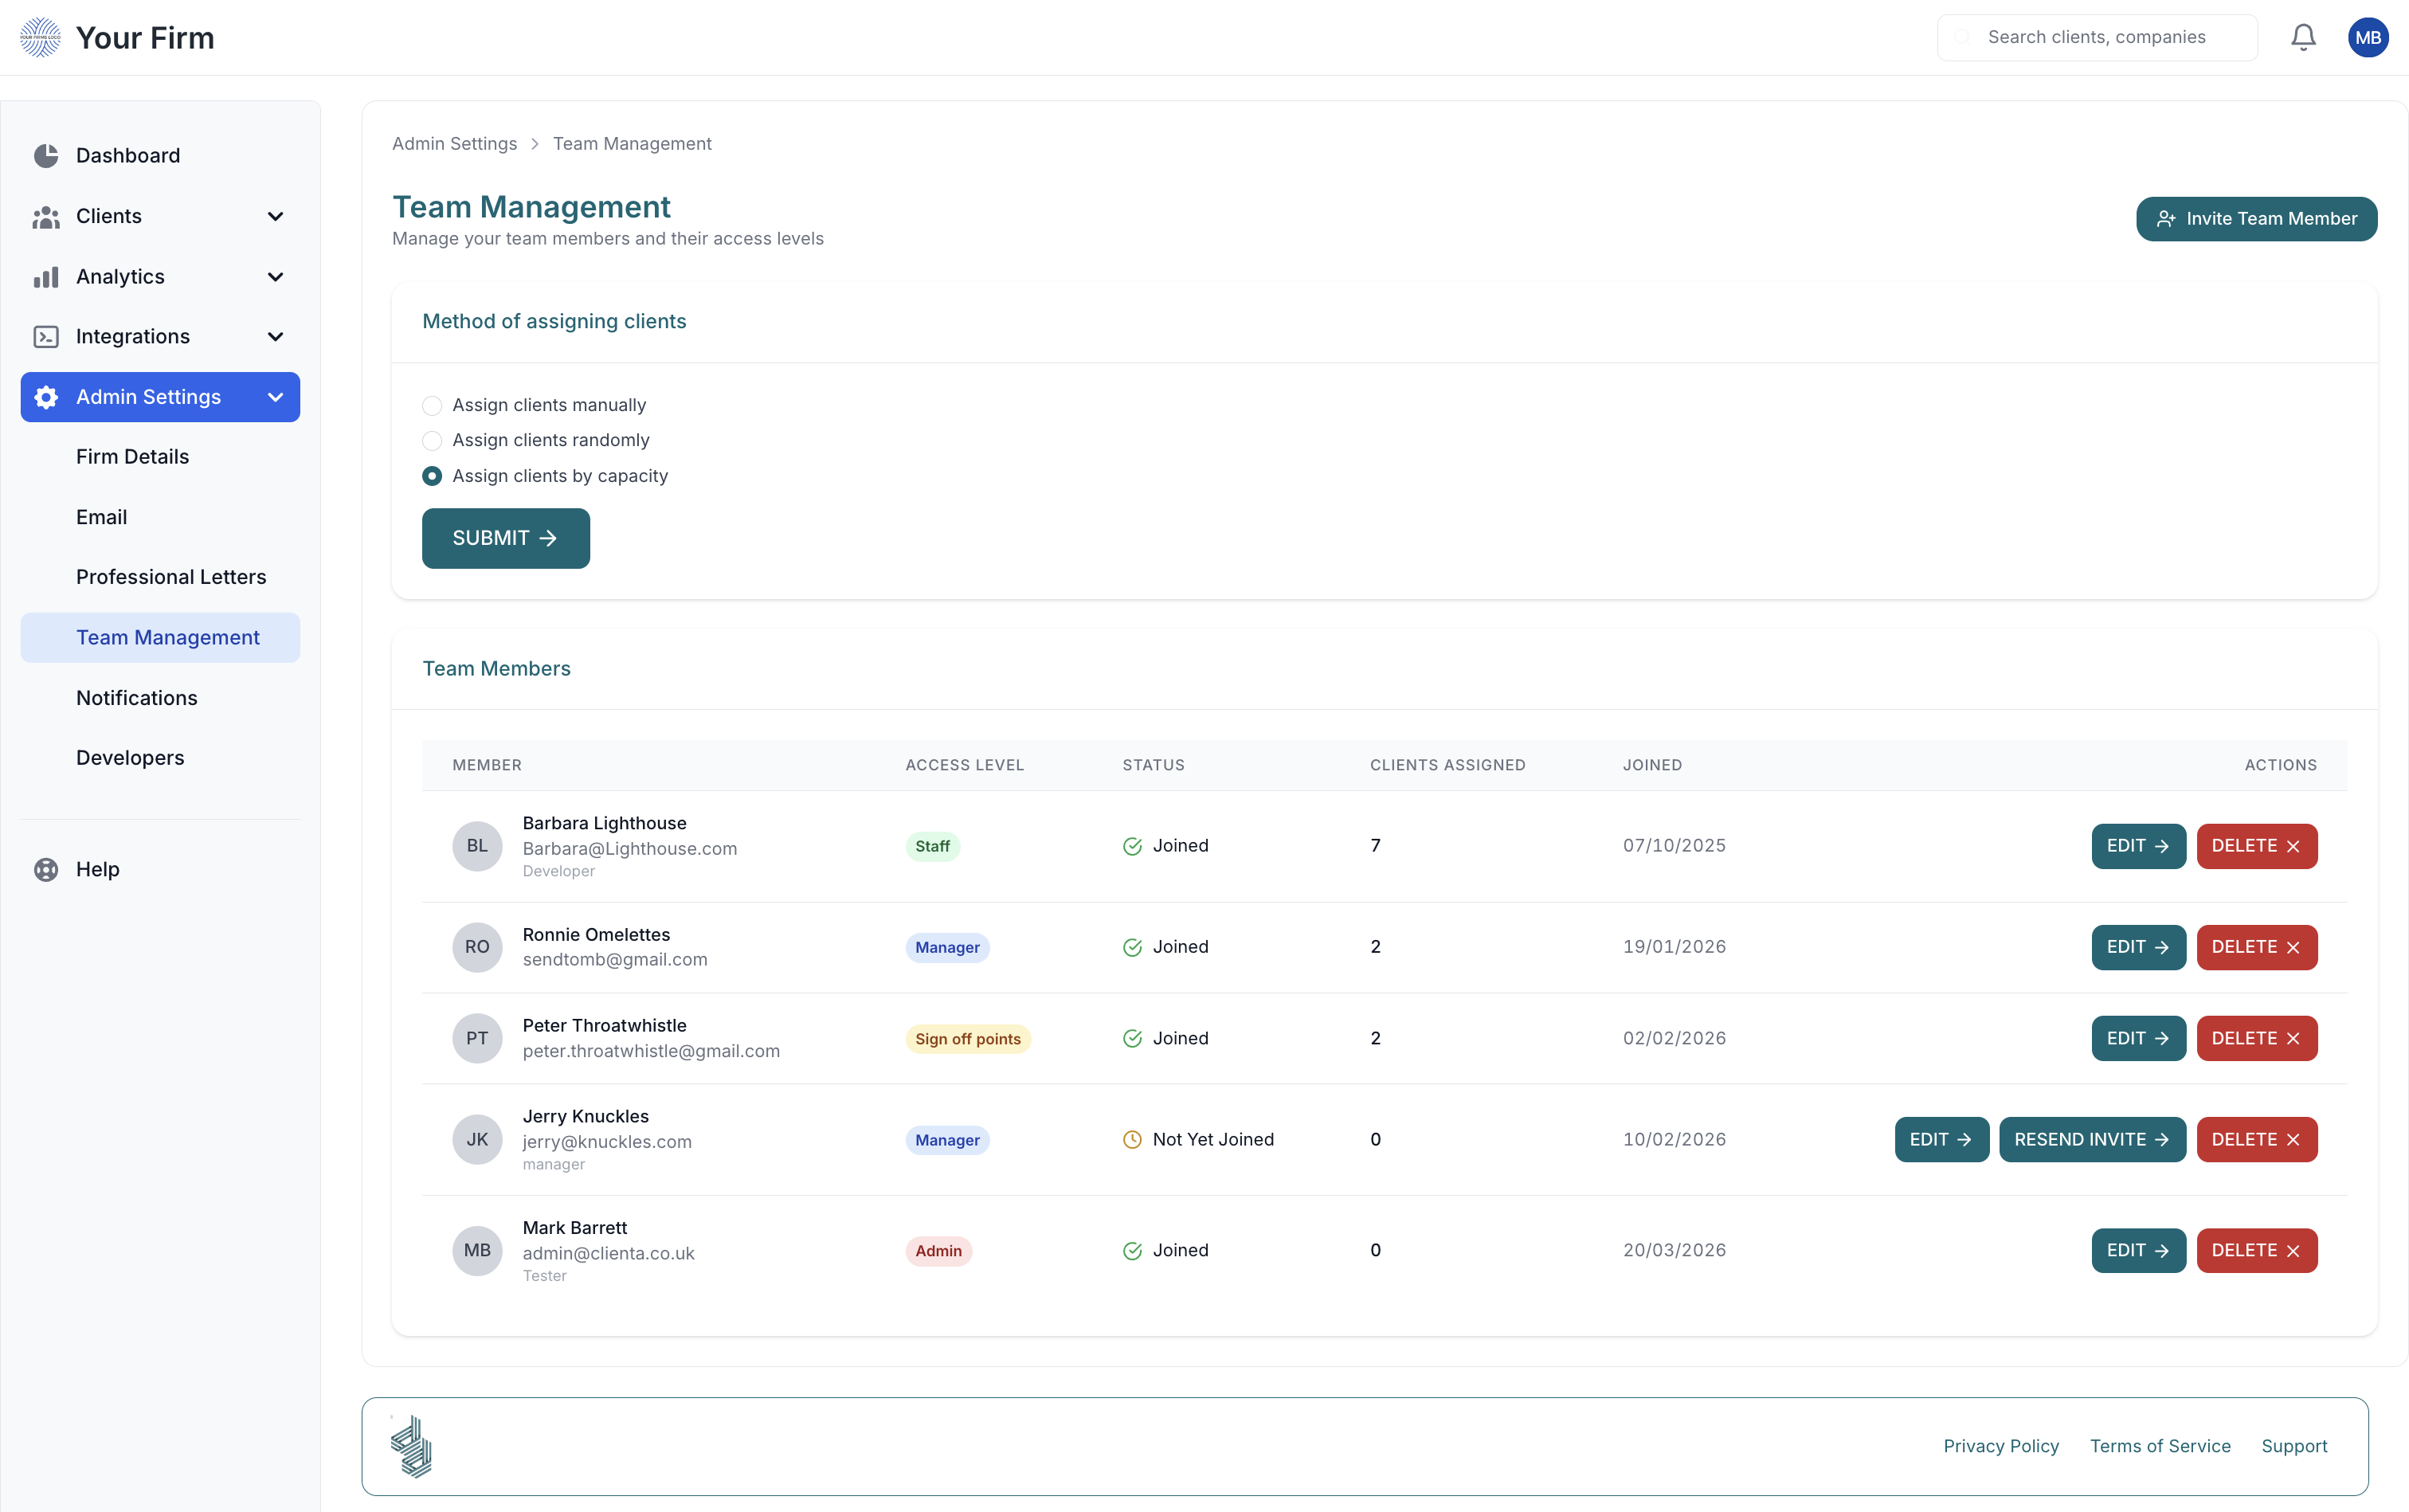Click the Admin Settings gear icon
This screenshot has height=1512, width=2409.
[x=46, y=397]
